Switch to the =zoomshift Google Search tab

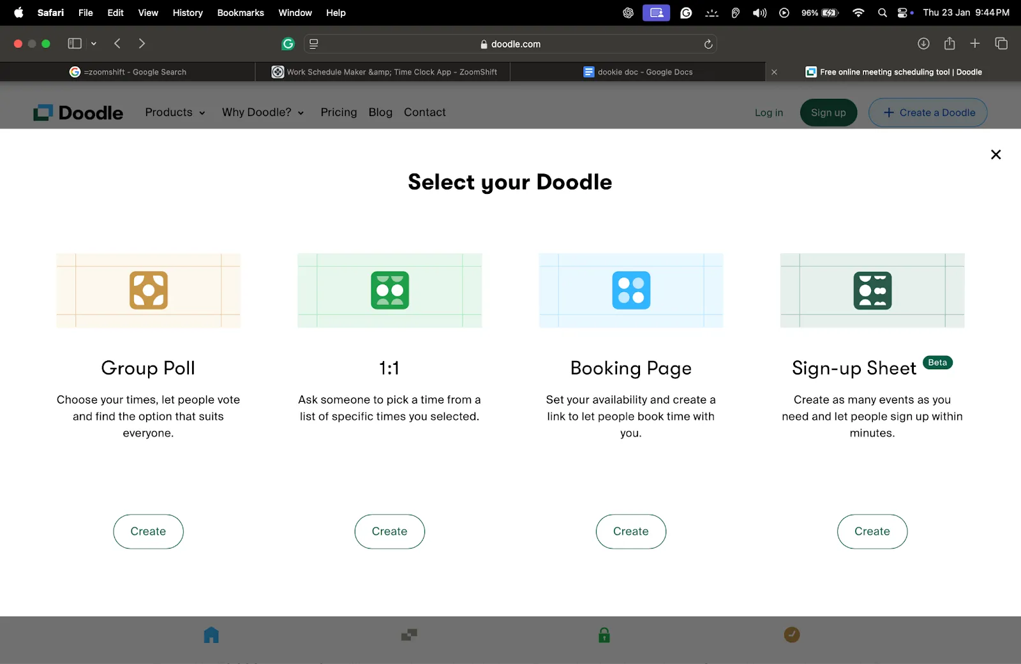pyautogui.click(x=128, y=72)
